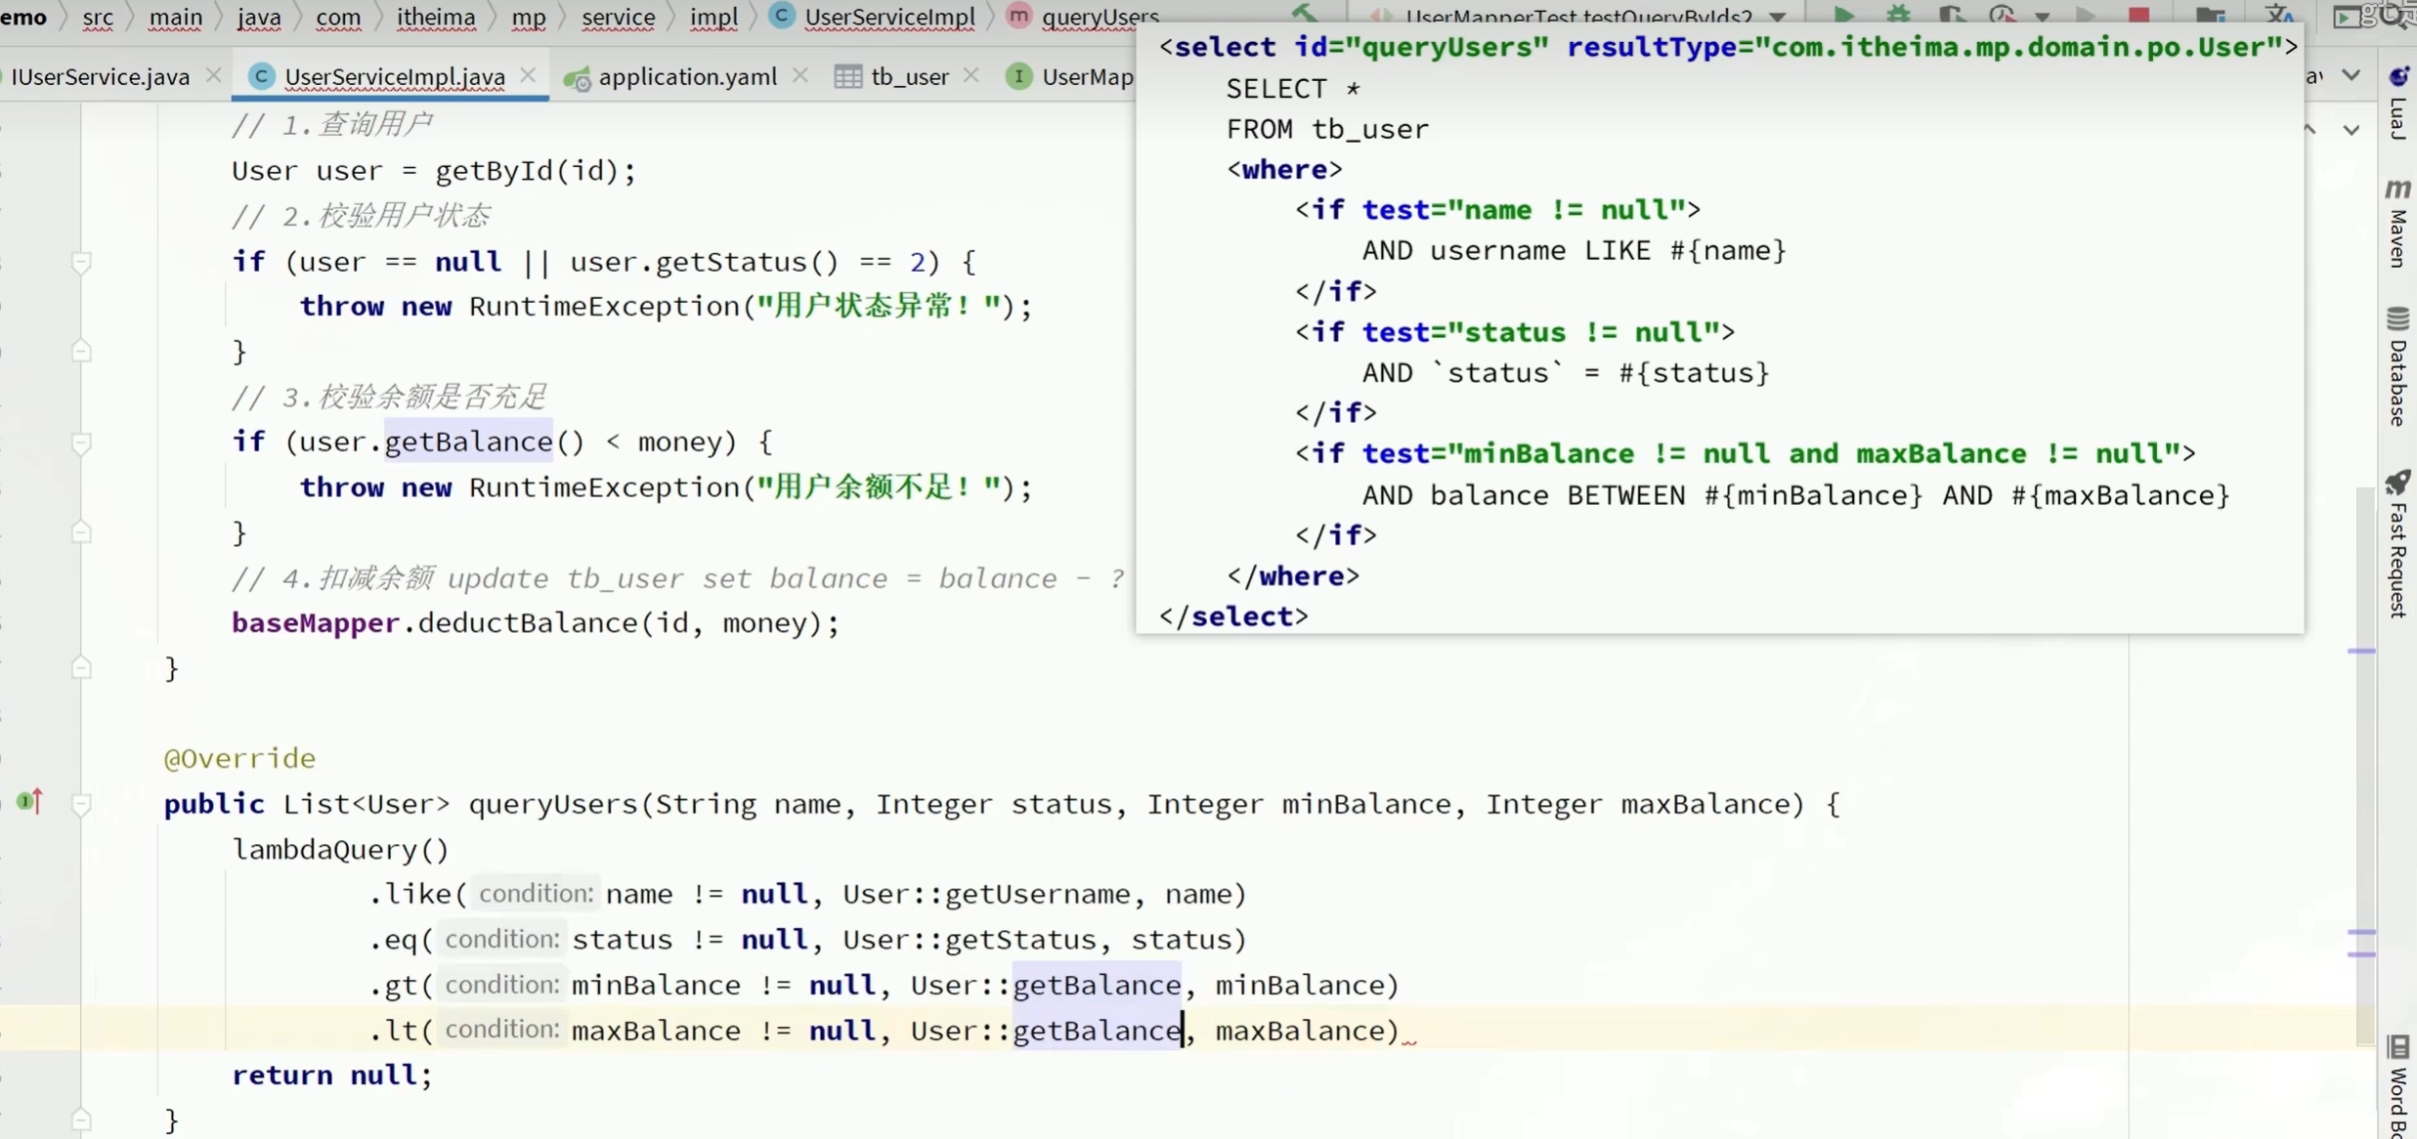The image size is (2417, 1139).
Task: Click the override gutter icon beside queryUsers
Action: point(30,802)
